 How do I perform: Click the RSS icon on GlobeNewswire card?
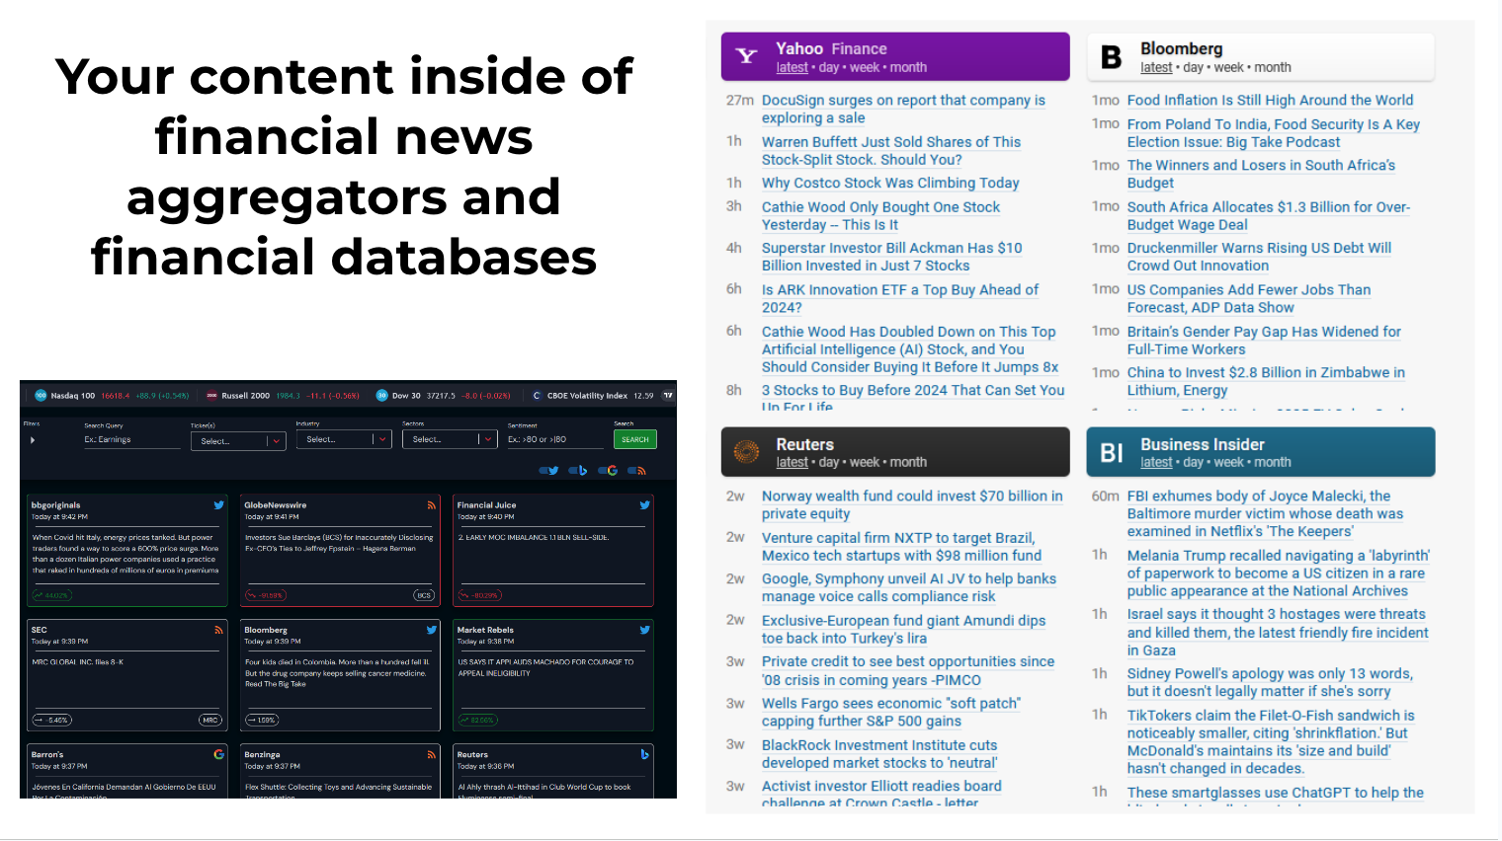(x=432, y=505)
